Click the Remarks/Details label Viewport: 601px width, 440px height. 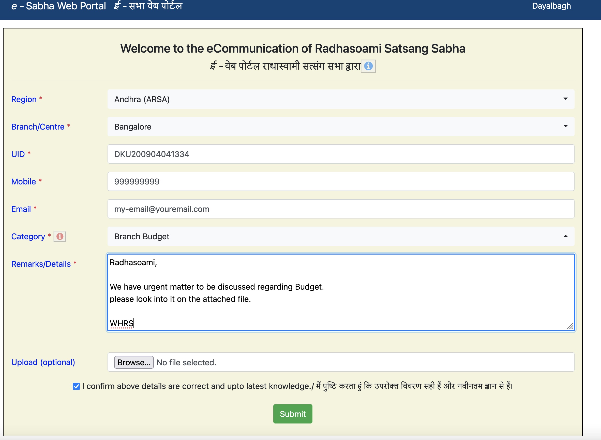tap(41, 264)
